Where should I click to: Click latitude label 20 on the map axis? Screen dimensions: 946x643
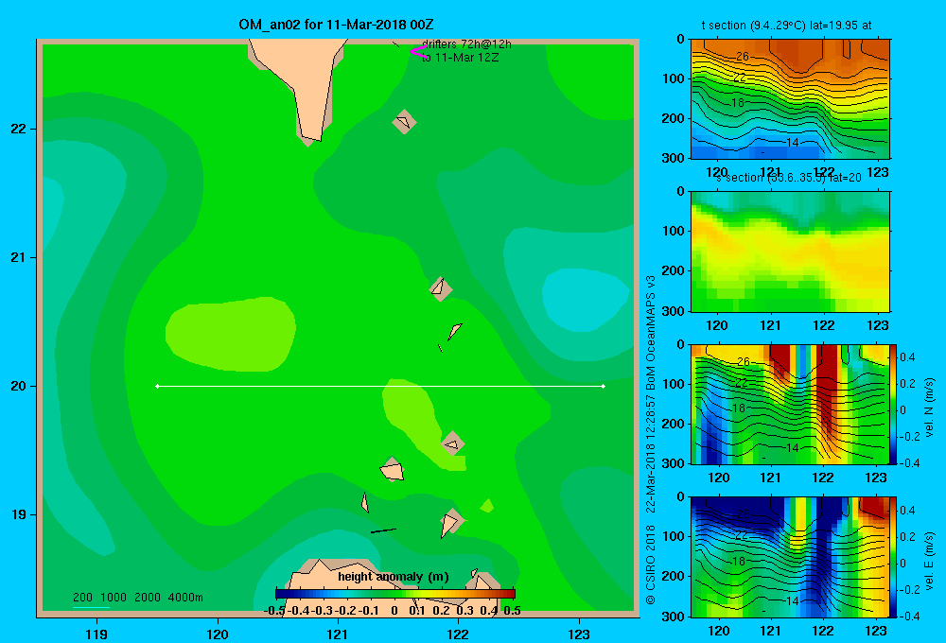click(x=19, y=386)
